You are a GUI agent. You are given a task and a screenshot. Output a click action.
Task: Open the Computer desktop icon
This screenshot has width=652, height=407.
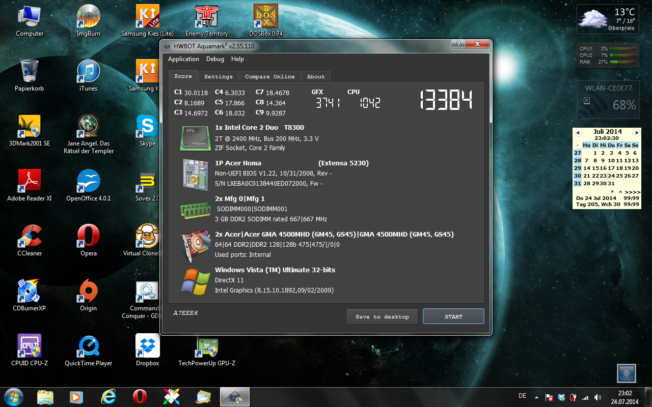30,21
